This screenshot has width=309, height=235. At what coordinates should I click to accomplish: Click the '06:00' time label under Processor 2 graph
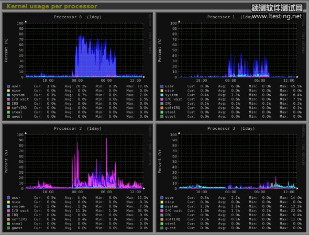(106, 192)
